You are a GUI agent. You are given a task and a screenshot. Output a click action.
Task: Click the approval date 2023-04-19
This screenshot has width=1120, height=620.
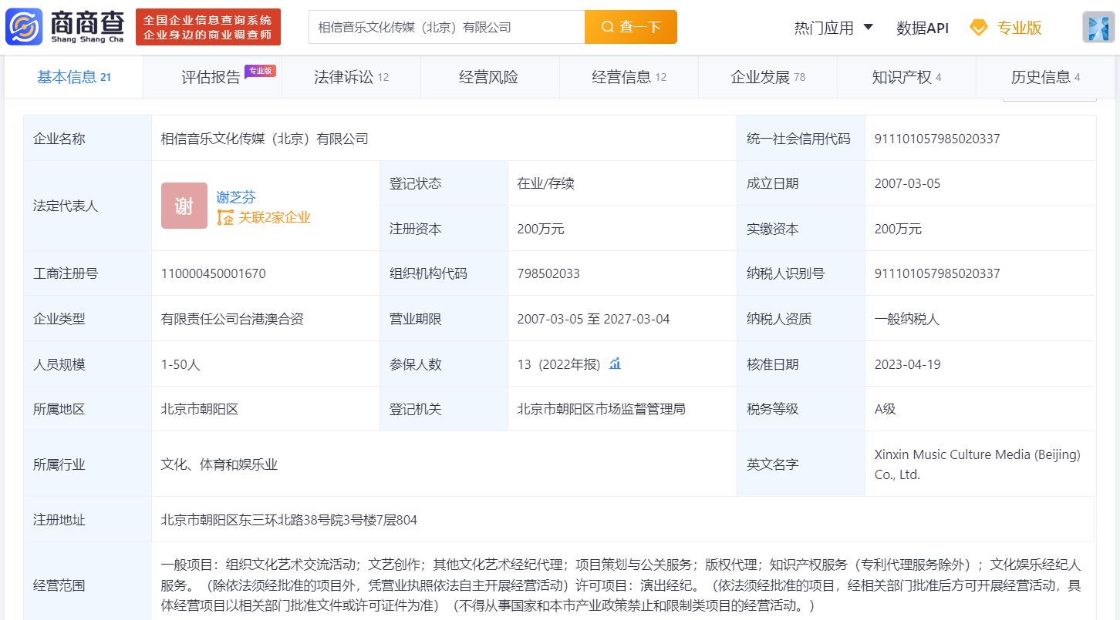907,364
